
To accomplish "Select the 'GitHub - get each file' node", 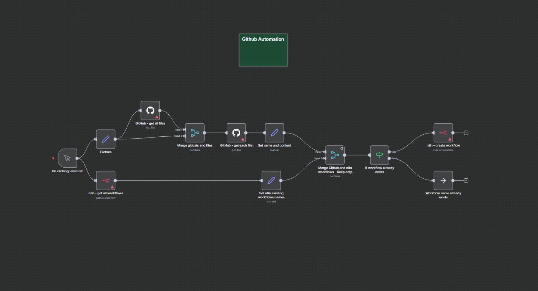I will pyautogui.click(x=236, y=133).
